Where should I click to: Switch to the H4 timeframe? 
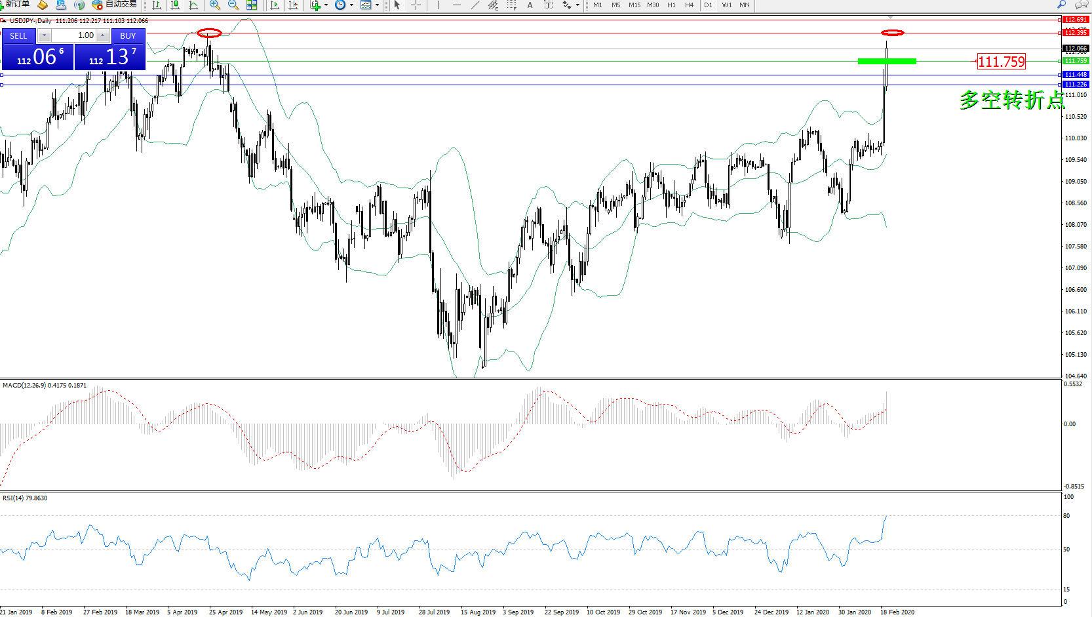(689, 5)
